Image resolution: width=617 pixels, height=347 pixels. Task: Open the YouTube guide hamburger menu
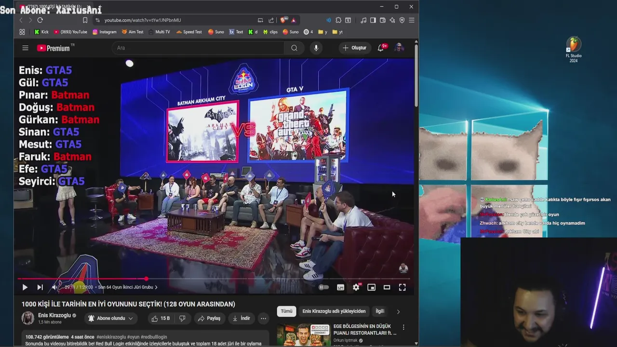coord(26,48)
